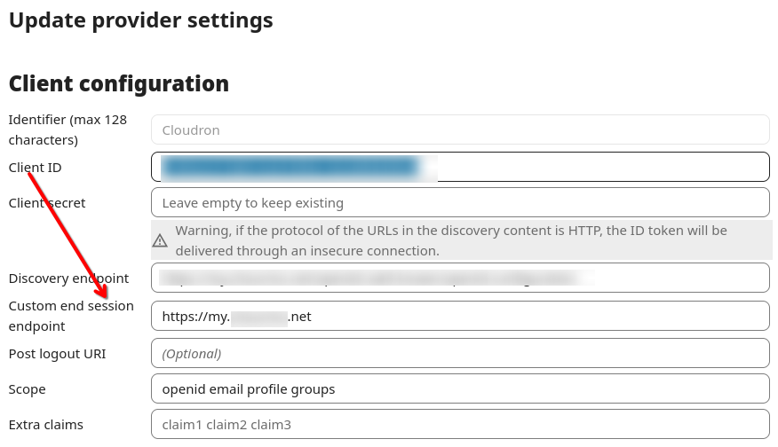Screen dimensions: 778x447
Task: Click the "Post logout URI" label
Action: coord(57,353)
